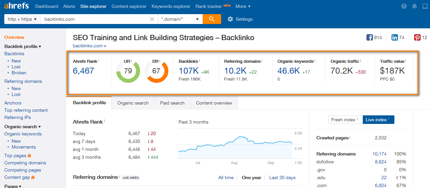Switch to Live index

[378, 120]
